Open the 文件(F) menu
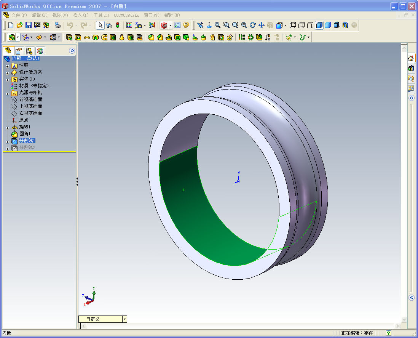The height and width of the screenshot is (338, 418). [x=19, y=15]
